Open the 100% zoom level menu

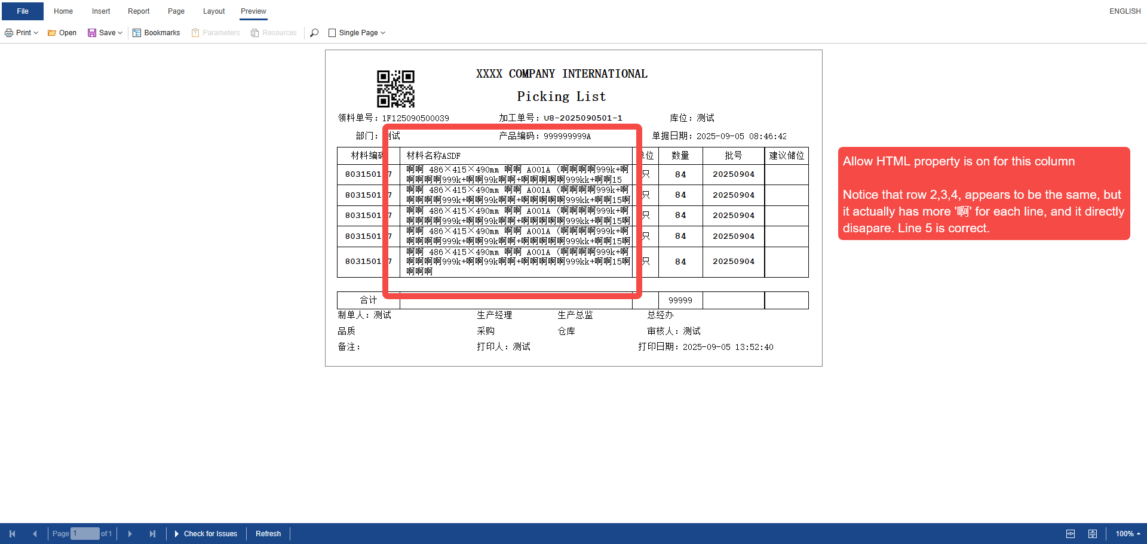(1127, 534)
